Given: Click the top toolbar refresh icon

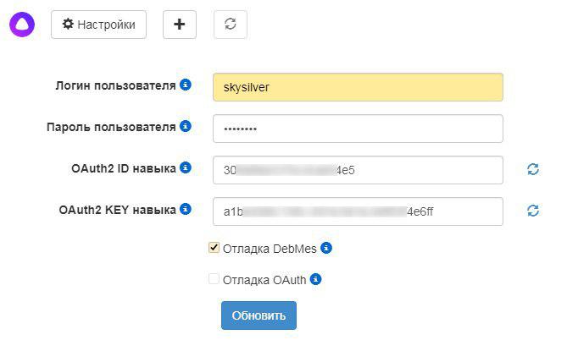Looking at the screenshot, I should (230, 25).
